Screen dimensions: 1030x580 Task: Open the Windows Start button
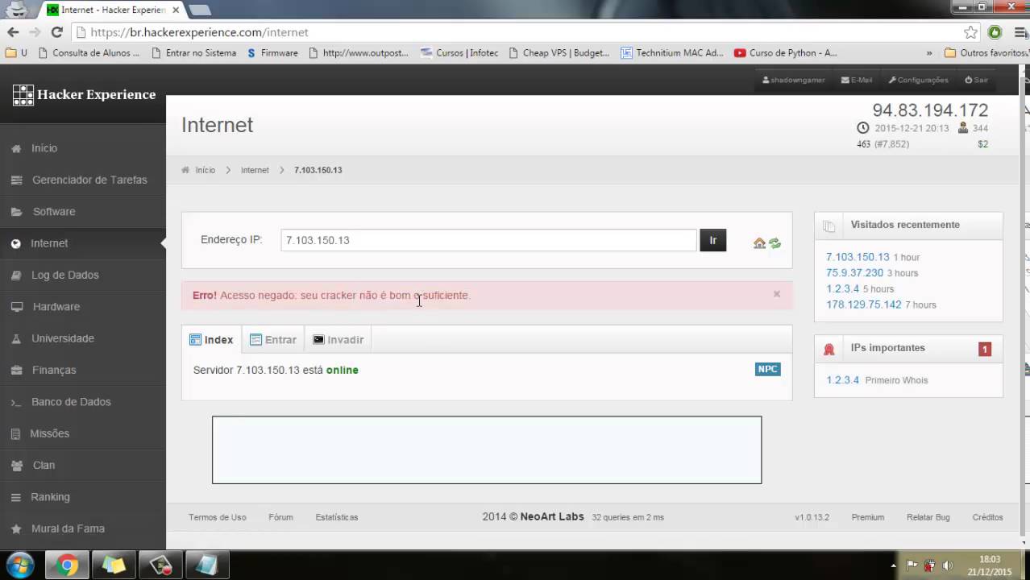[19, 565]
